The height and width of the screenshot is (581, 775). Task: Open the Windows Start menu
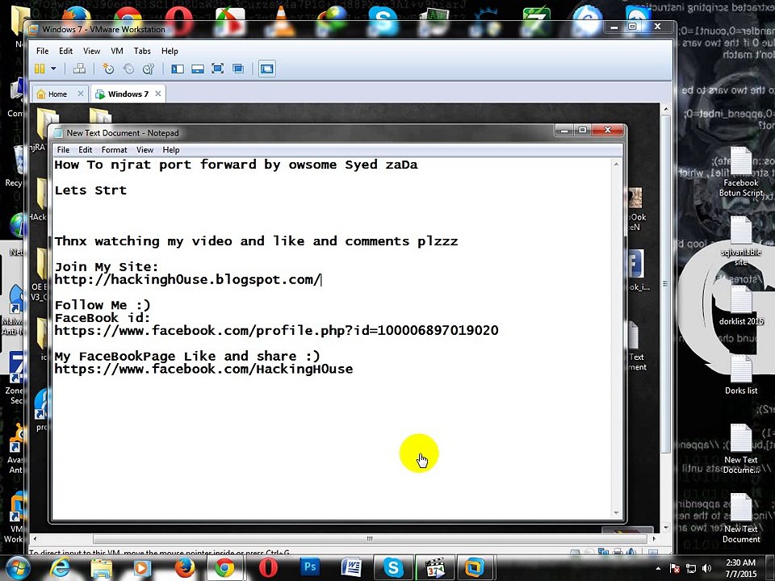(18, 567)
